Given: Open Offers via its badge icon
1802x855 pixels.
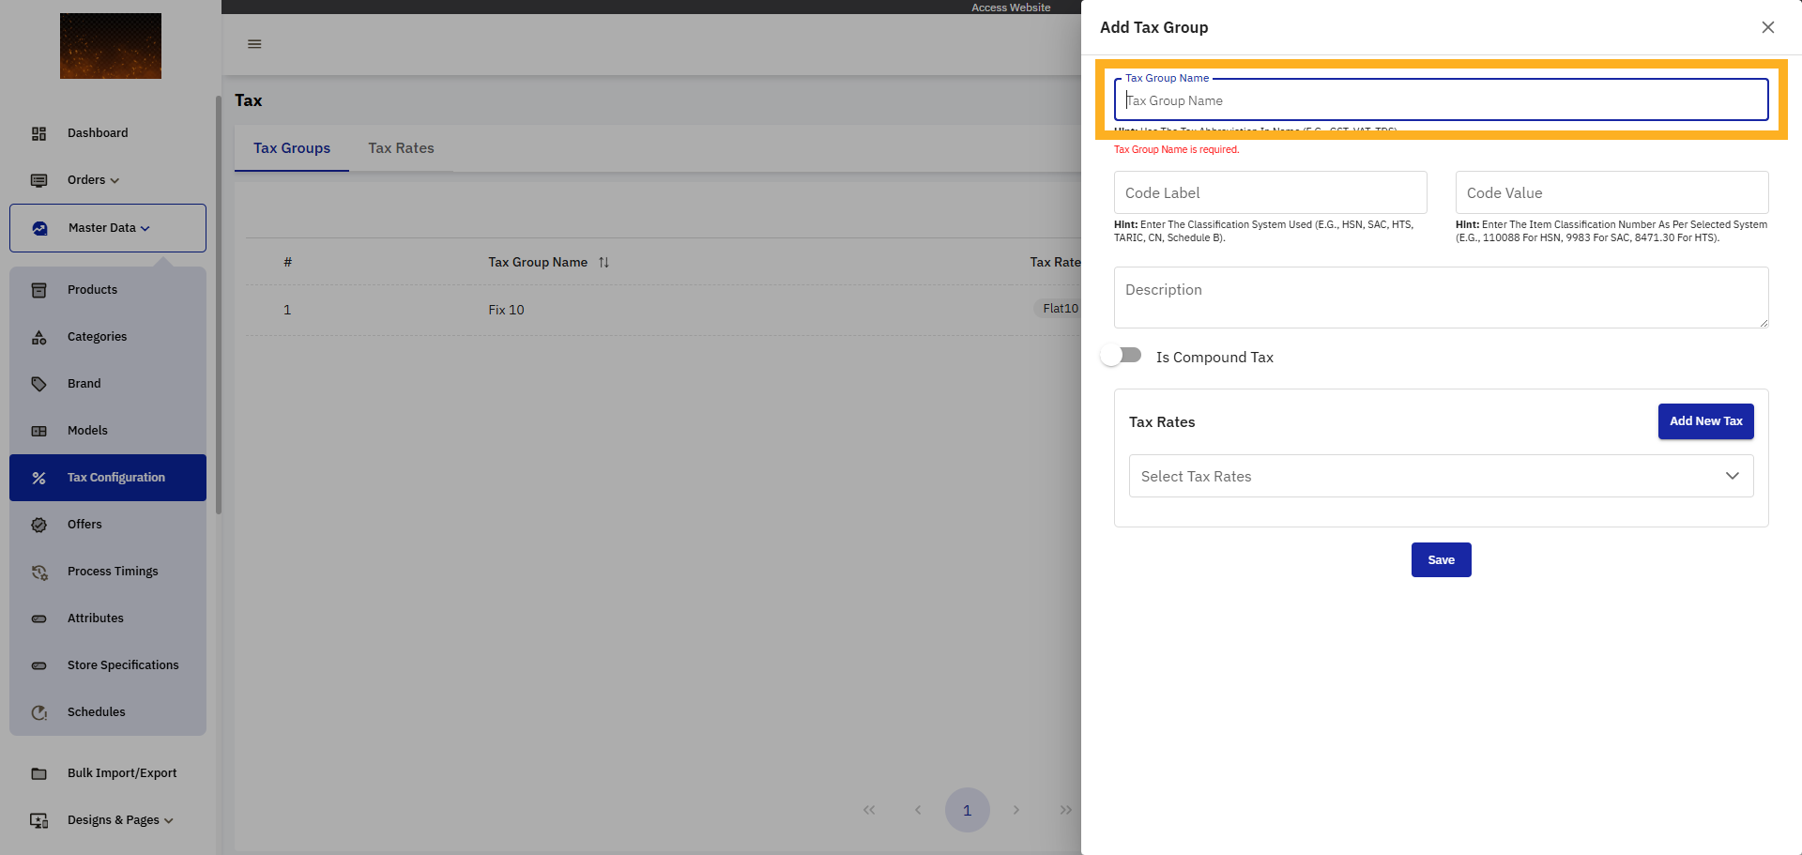Looking at the screenshot, I should click(x=38, y=525).
